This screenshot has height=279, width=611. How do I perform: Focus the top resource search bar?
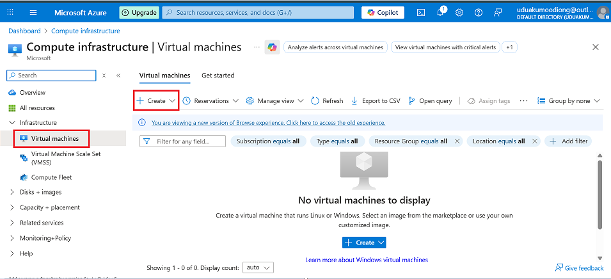click(258, 12)
